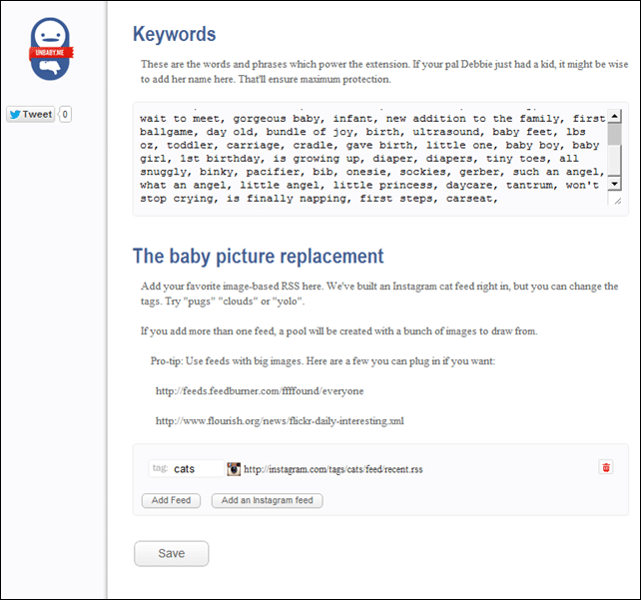641x600 pixels.
Task: Click the Instagram camera icon beside feed URL
Action: tap(234, 469)
